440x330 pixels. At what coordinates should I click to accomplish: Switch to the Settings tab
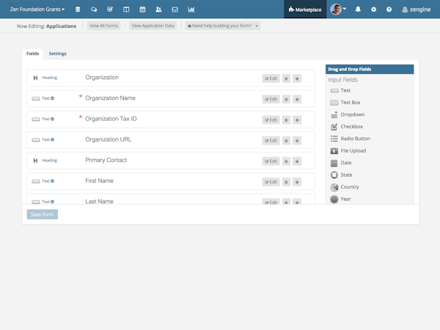coord(57,54)
